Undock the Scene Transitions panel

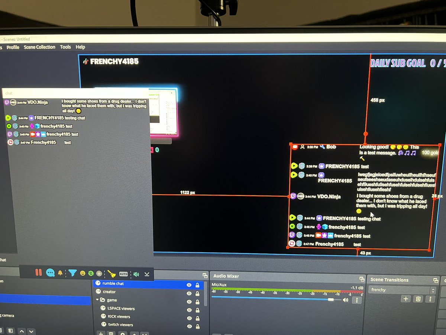pyautogui.click(x=436, y=280)
